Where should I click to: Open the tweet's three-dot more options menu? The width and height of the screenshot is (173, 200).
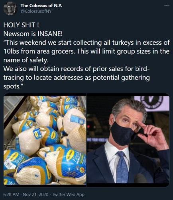click(167, 6)
